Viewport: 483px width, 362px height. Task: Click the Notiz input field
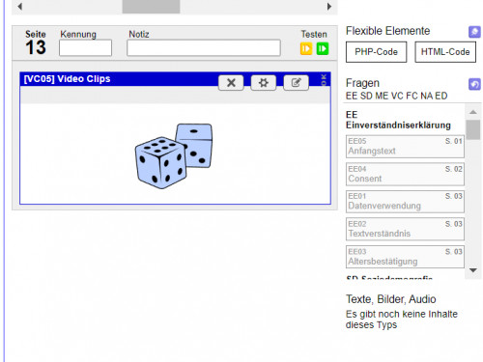[204, 48]
